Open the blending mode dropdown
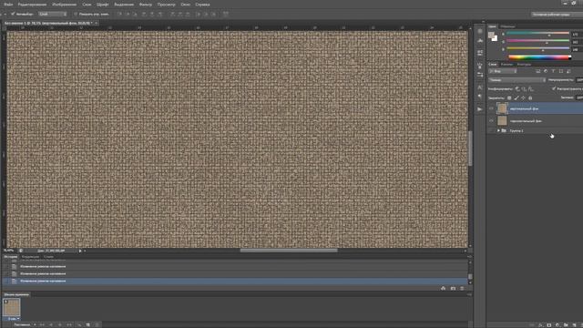This screenshot has width=583, height=328. 517,80
